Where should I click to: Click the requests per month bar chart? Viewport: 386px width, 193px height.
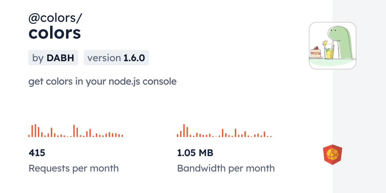click(x=75, y=131)
